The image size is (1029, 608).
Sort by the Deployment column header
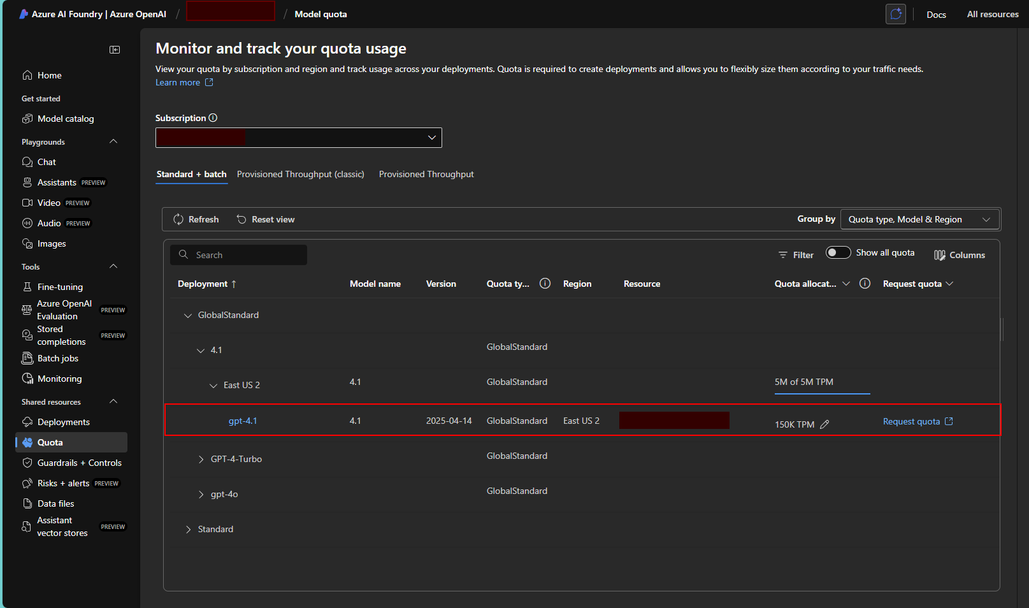pyautogui.click(x=207, y=284)
